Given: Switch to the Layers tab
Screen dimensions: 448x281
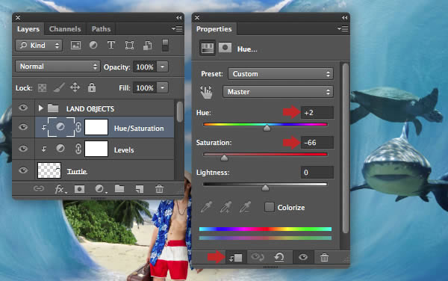Looking at the screenshot, I should pos(28,29).
